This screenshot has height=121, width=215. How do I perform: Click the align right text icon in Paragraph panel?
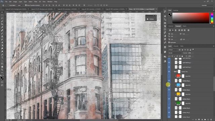(x=175, y=30)
